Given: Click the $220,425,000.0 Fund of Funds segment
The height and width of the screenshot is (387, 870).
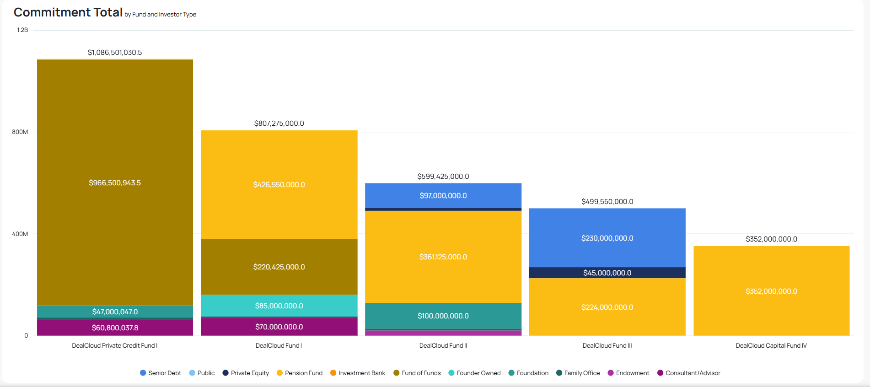Looking at the screenshot, I should pos(279,267).
